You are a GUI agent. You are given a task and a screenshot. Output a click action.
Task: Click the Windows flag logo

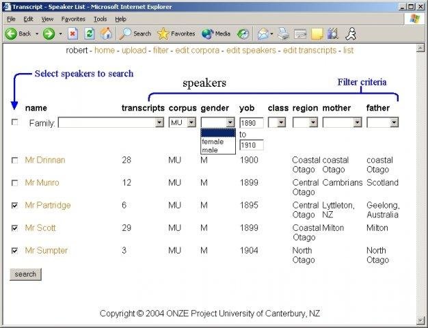tap(414, 19)
